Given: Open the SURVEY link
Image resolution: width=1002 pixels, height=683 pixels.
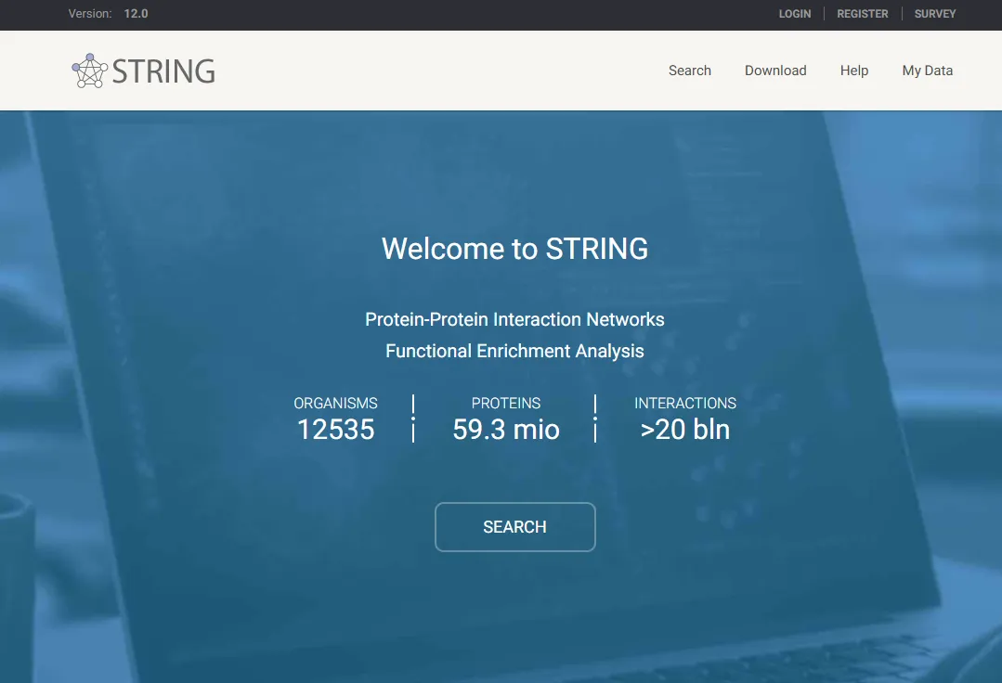Looking at the screenshot, I should tap(934, 14).
